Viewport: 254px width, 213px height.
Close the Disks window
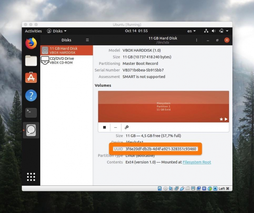(x=227, y=40)
